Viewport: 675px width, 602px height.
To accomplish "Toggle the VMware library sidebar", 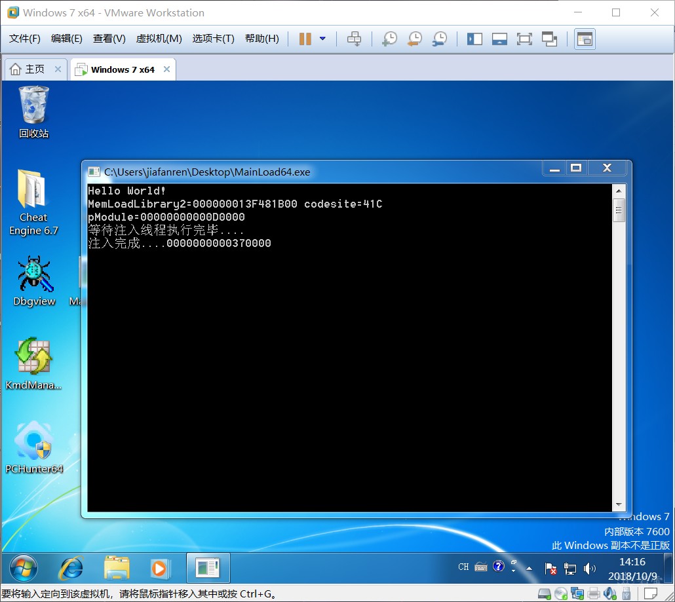I will tap(474, 39).
